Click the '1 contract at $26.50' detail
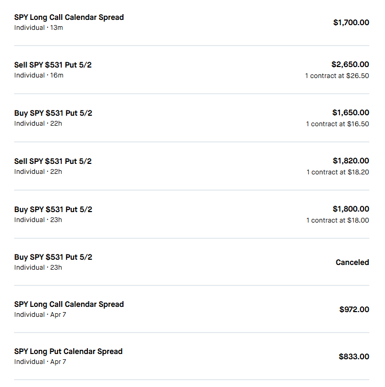The width and height of the screenshot is (385, 387). pyautogui.click(x=337, y=76)
